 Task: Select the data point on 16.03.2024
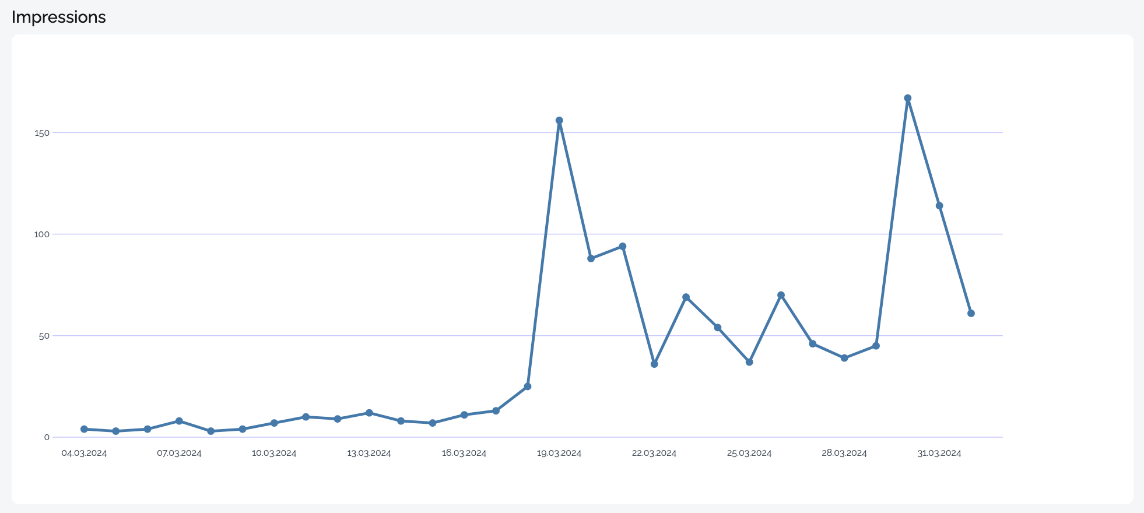(464, 415)
